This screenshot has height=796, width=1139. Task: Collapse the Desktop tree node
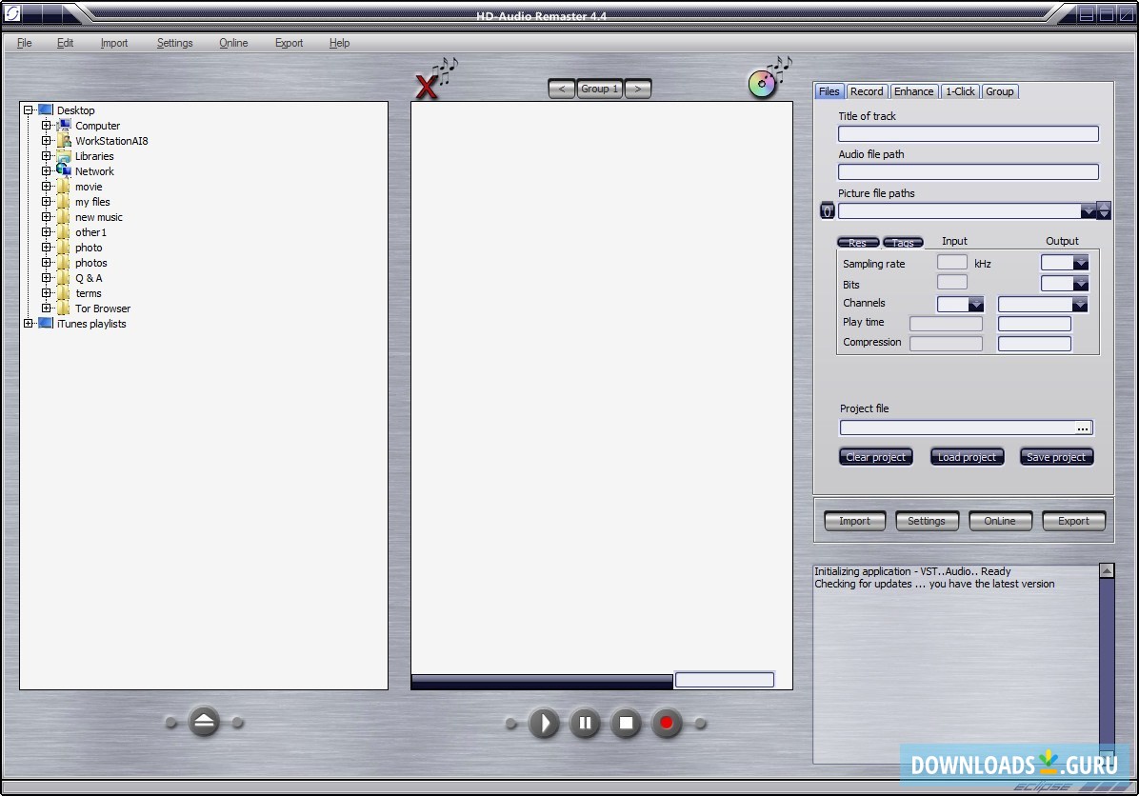pyautogui.click(x=29, y=110)
